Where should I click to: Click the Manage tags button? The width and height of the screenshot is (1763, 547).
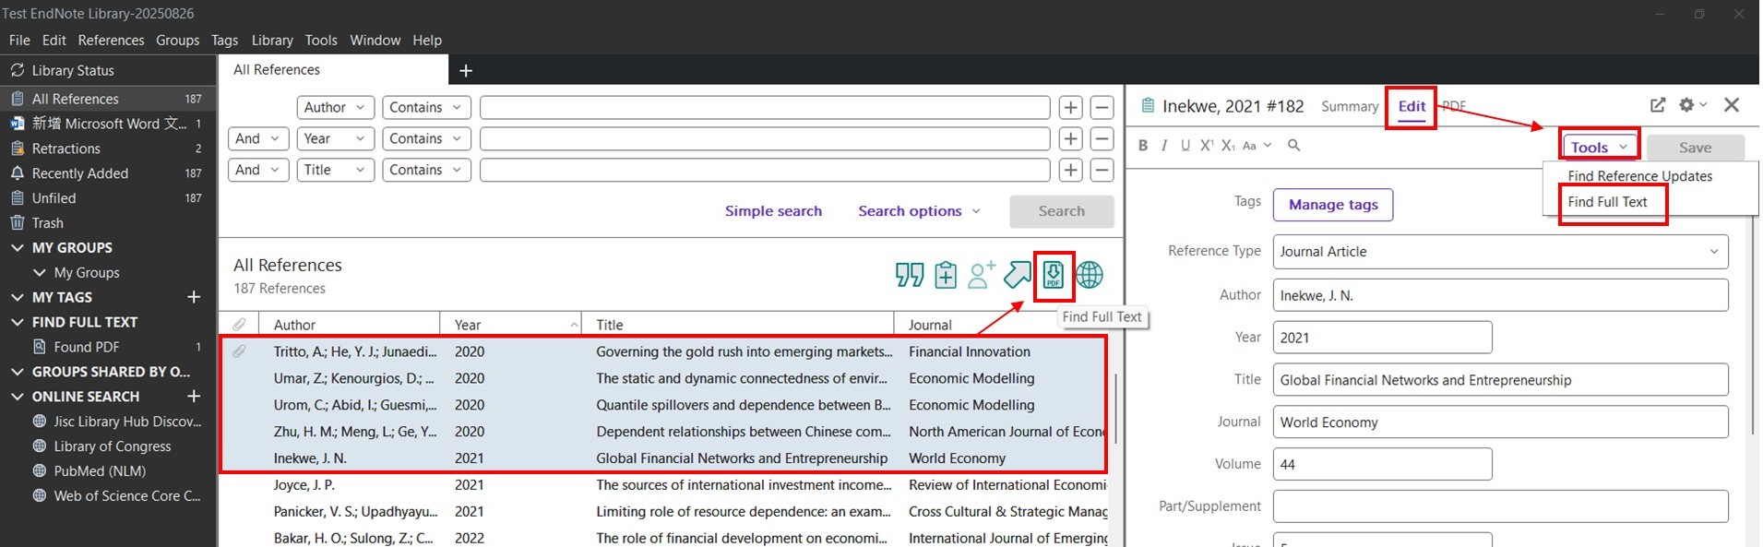click(1332, 205)
